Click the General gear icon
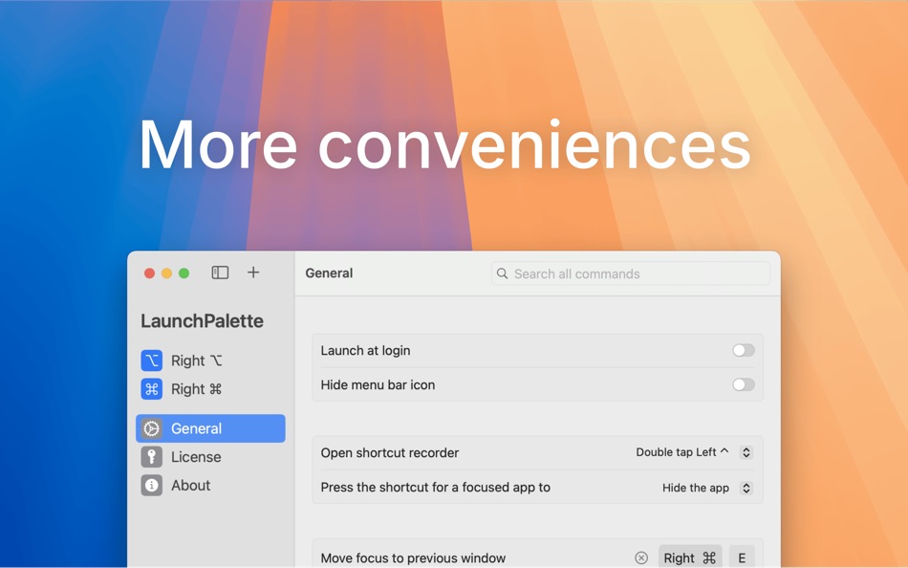 (152, 428)
